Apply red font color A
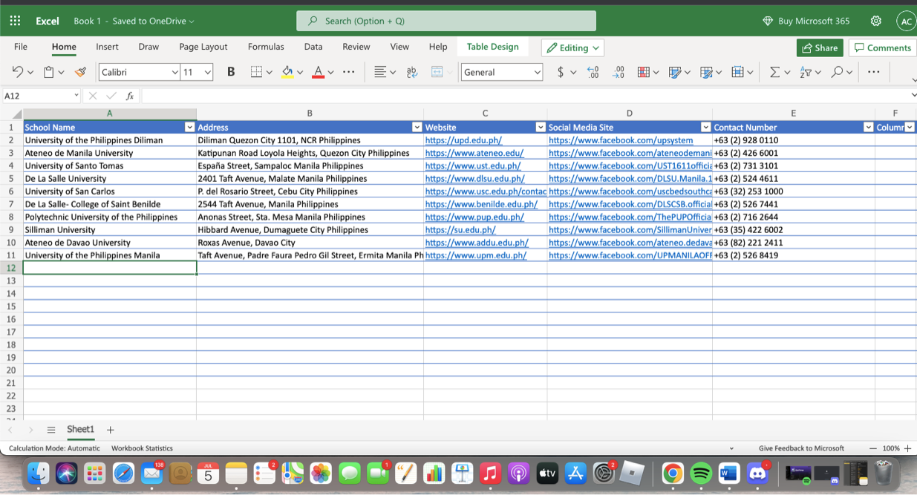This screenshot has height=495, width=917. [318, 72]
